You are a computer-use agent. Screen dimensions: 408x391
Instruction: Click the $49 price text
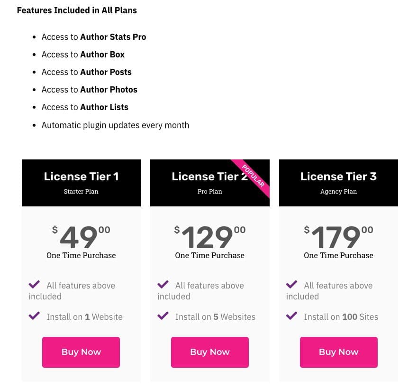(81, 236)
